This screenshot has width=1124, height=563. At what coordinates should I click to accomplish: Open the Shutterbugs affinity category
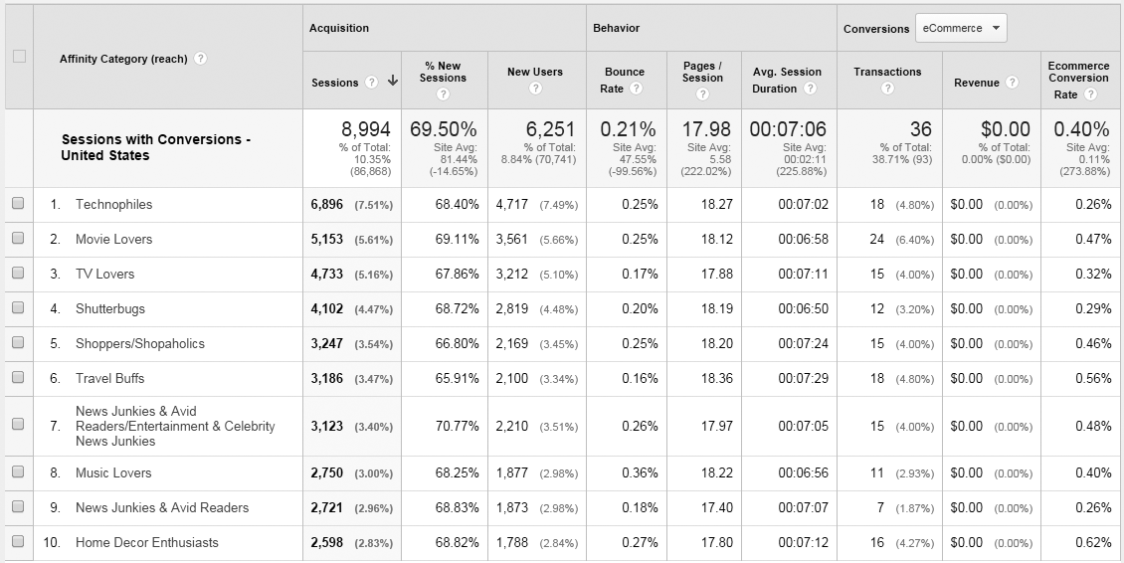[109, 308]
